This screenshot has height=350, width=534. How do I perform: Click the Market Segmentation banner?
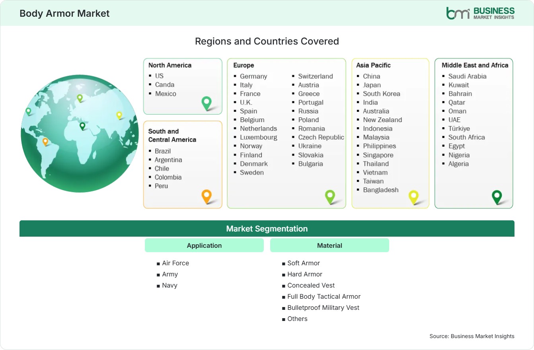pos(267,229)
